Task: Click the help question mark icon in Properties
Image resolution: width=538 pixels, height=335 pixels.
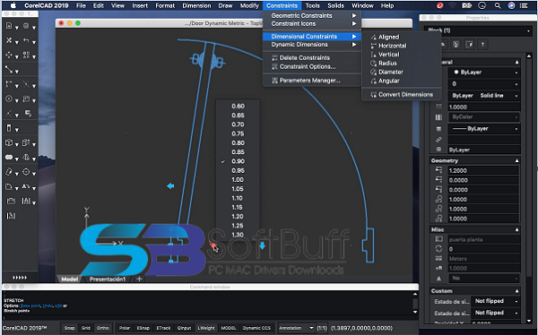Action: coord(482,45)
